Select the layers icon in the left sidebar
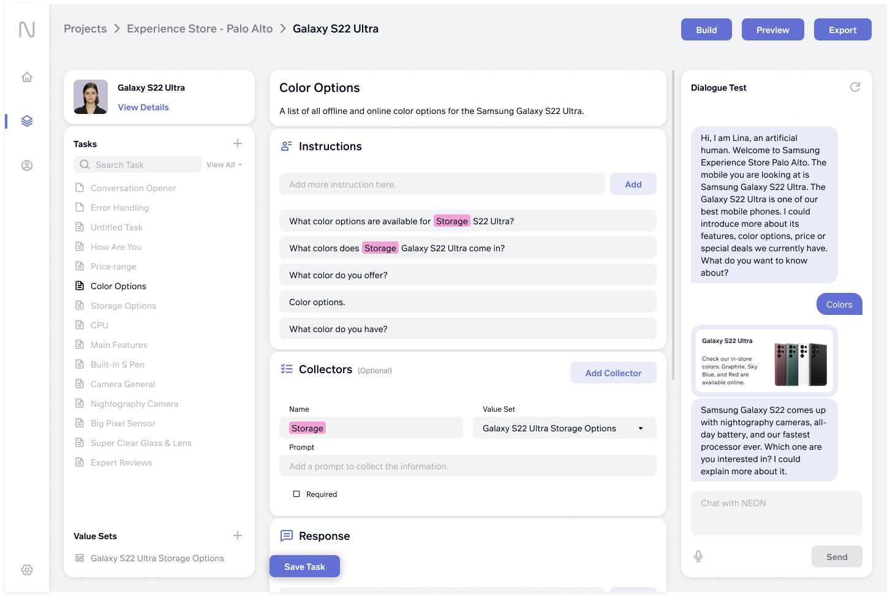This screenshot has width=887, height=598. coord(27,121)
